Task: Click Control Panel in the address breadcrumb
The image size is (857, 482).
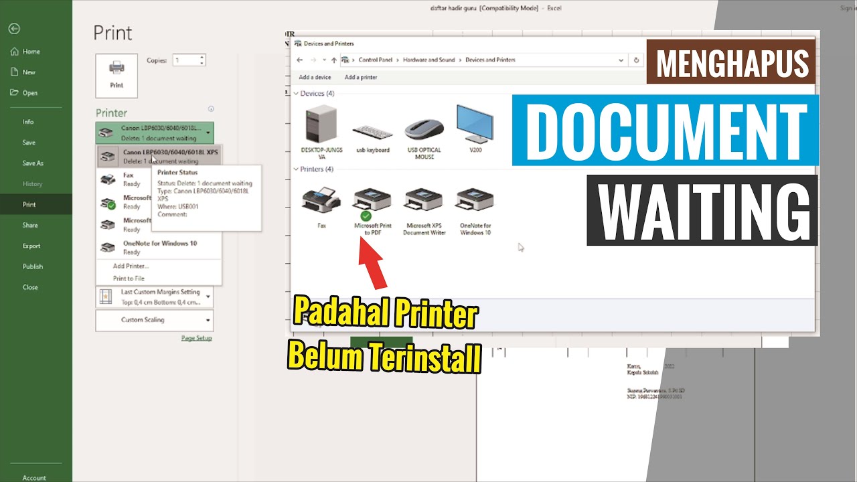Action: click(375, 60)
